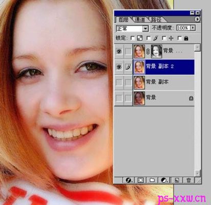Image resolution: width=211 pixels, height=205 pixels.
Task: Delete layer with trash icon
Action: click(x=188, y=180)
